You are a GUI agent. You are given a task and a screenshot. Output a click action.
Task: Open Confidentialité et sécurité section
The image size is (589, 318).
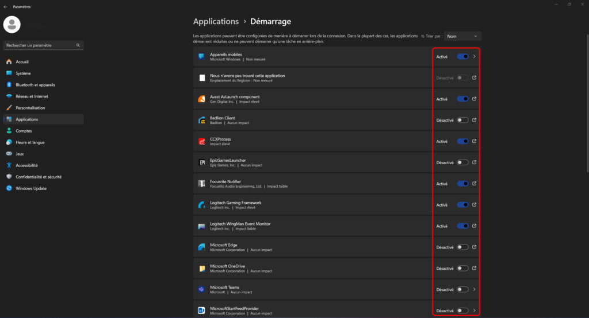[43, 177]
